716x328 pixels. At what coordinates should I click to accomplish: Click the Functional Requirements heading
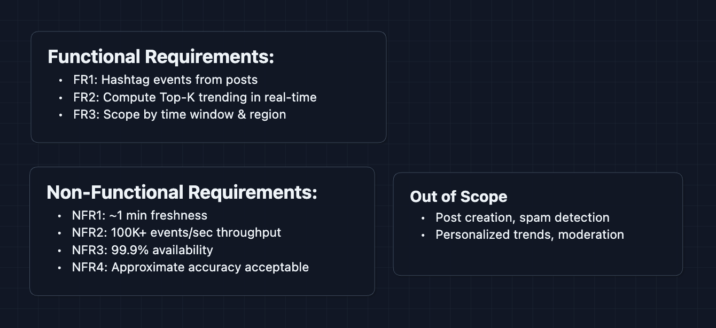coord(161,57)
